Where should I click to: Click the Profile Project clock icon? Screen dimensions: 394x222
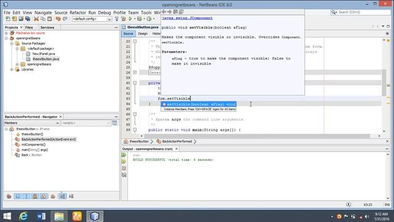(149, 19)
